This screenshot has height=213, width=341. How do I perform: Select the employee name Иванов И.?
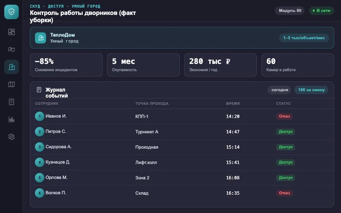point(56,116)
